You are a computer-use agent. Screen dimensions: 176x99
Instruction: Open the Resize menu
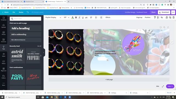(x=21, y=12)
